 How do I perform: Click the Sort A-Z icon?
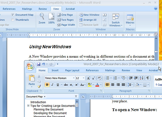click(141, 78)
